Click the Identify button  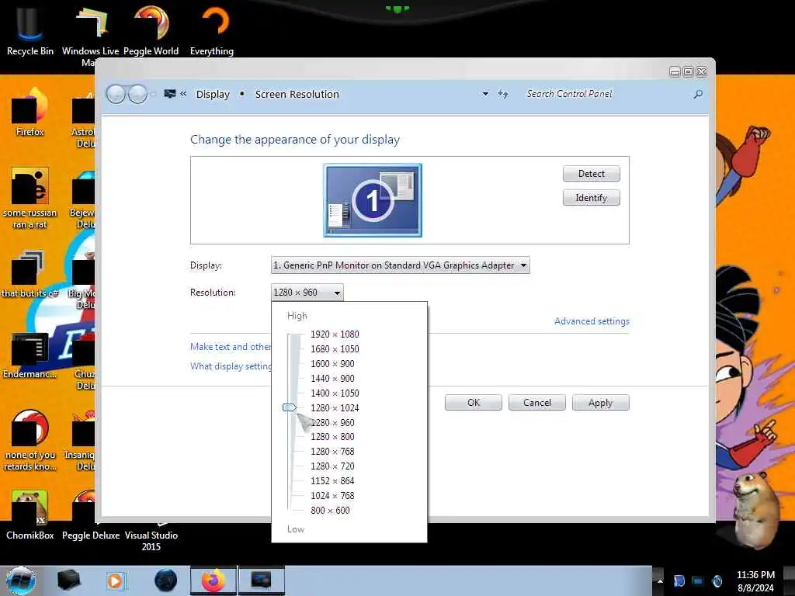coord(591,198)
